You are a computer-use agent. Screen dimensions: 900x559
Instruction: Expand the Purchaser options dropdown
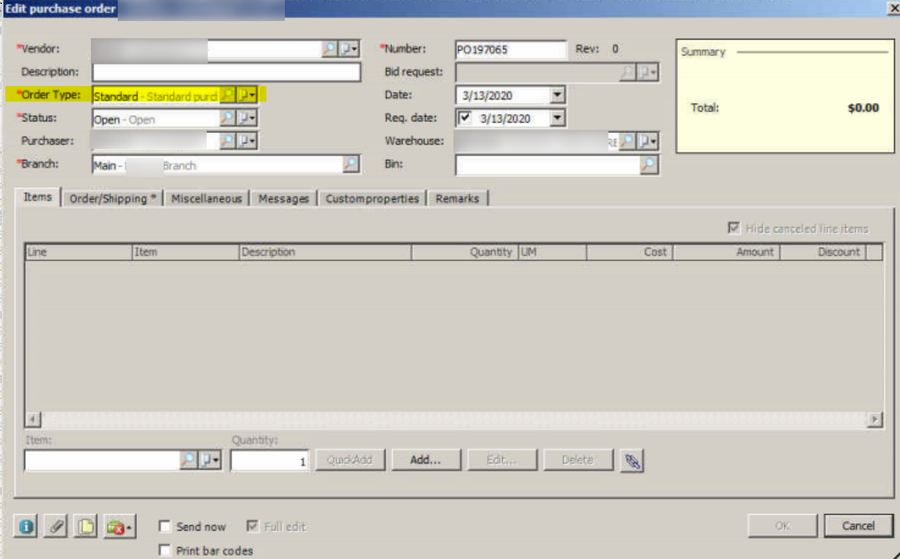pyautogui.click(x=247, y=141)
